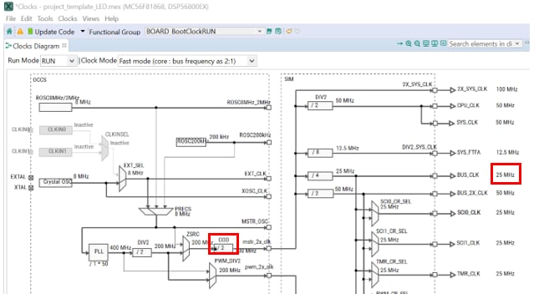The image size is (539, 304).
Task: Click the zoom in magnifier icon
Action: (409, 43)
